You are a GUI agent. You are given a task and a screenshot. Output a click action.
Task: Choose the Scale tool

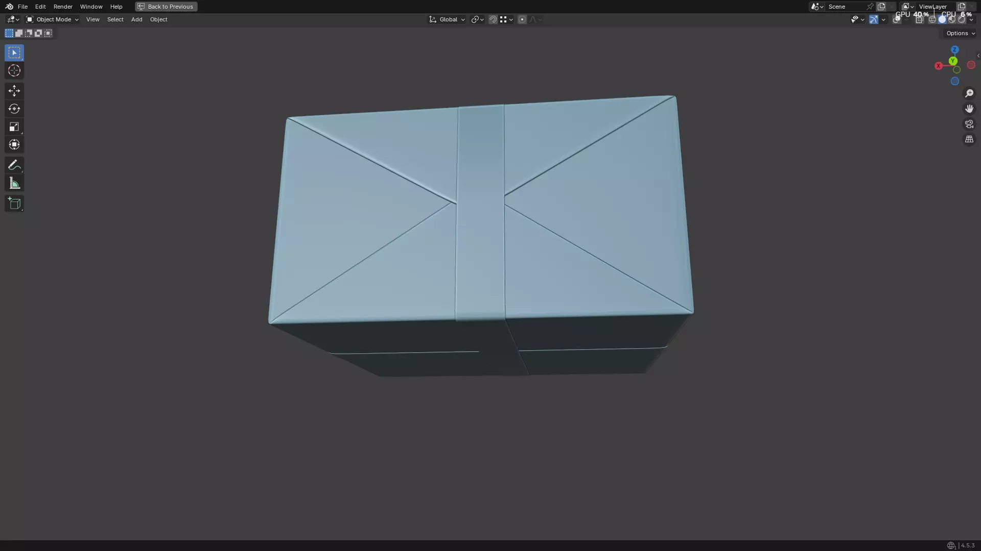[x=14, y=127]
